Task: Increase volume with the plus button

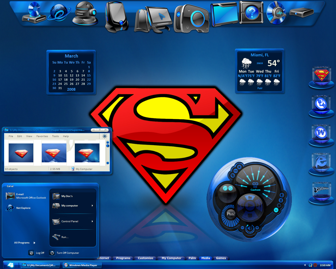Action: point(257,227)
